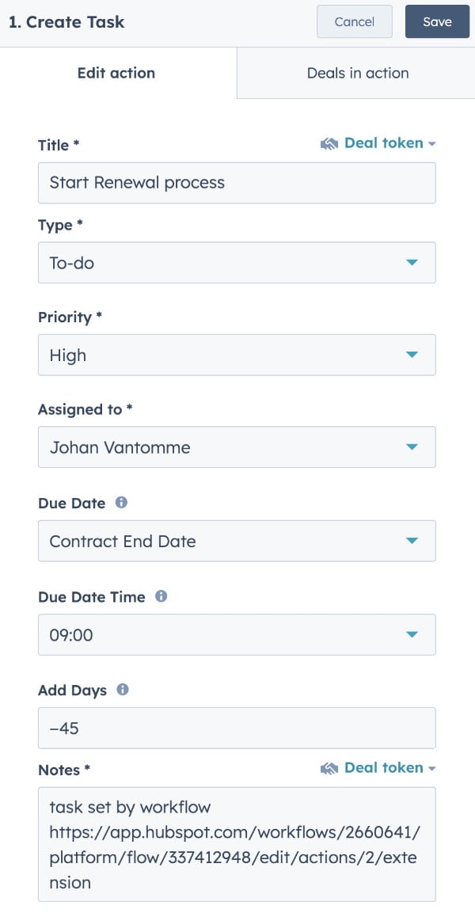Screen dimensions: 475x913
Task: Save the Create Task action
Action: tap(437, 21)
